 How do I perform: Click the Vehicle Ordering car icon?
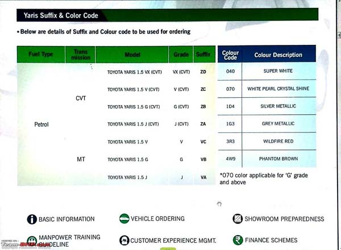click(124, 219)
